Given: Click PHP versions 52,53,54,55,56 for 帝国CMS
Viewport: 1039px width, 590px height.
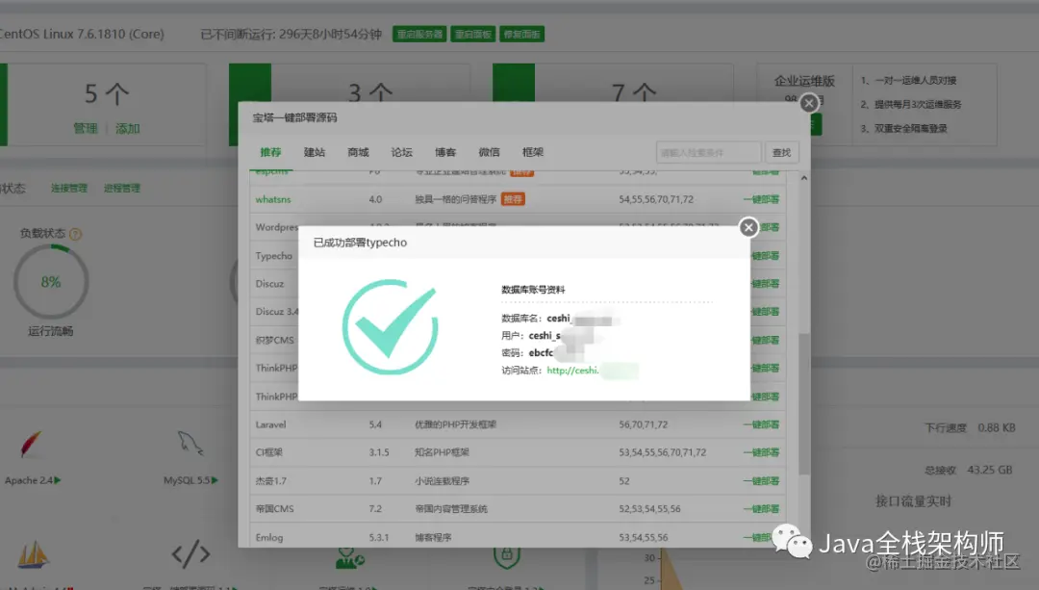Looking at the screenshot, I should pos(649,508).
